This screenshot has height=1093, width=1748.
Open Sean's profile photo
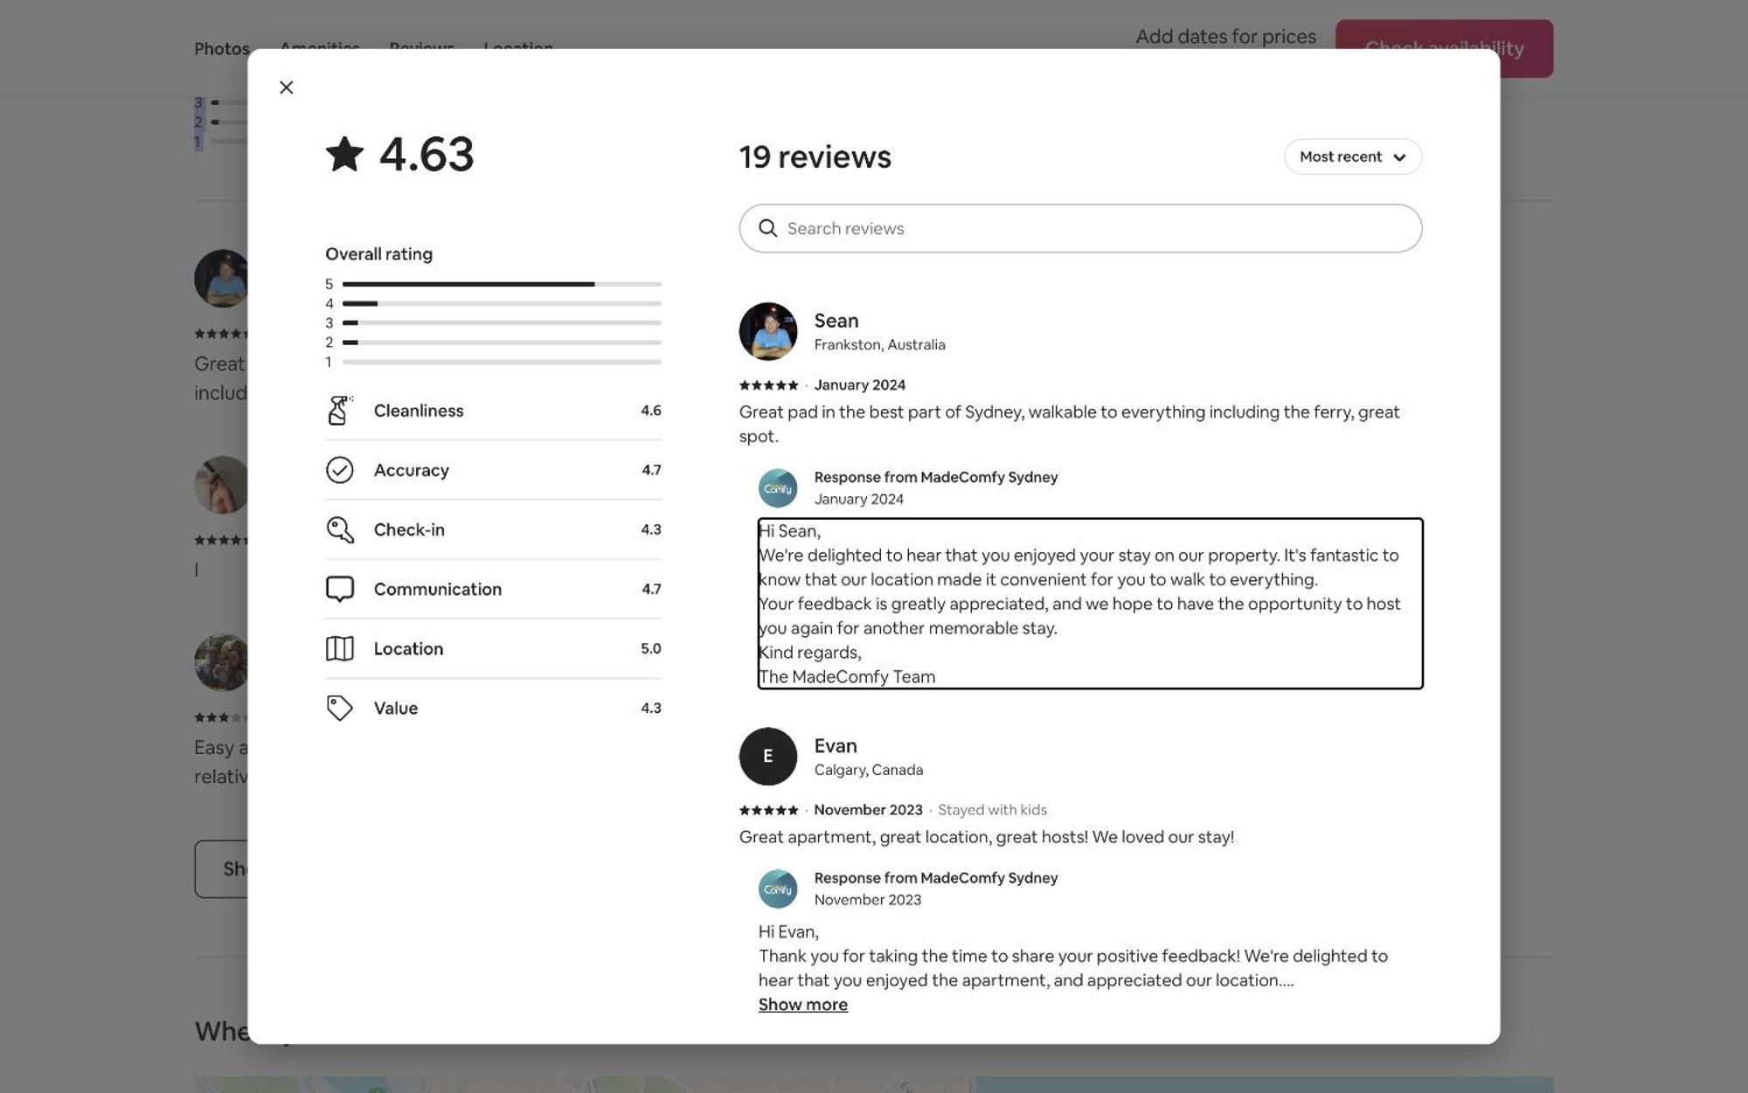pyautogui.click(x=767, y=331)
